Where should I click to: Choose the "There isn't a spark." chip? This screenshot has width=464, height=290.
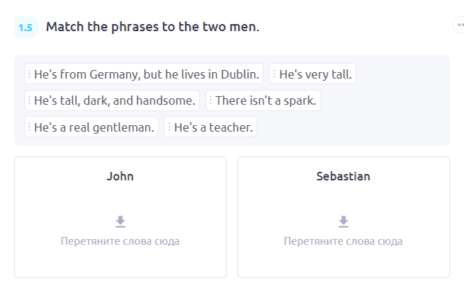[266, 100]
